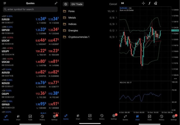Click the Metals folder label
180x125 pixels.
coord(72,18)
